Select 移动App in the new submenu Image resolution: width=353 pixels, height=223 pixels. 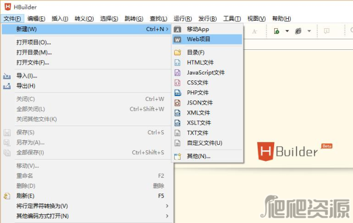point(207,29)
